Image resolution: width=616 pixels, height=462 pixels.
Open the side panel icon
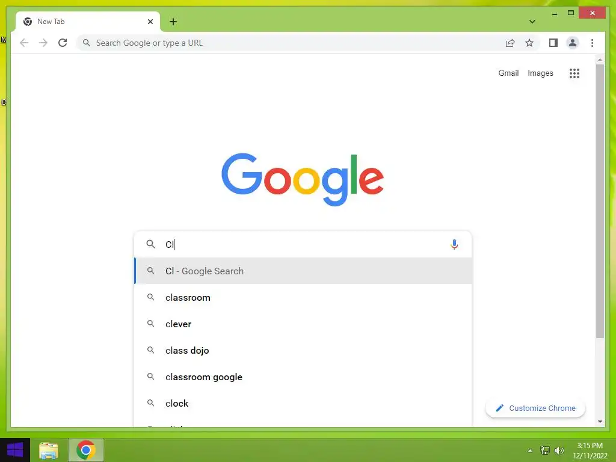point(553,43)
